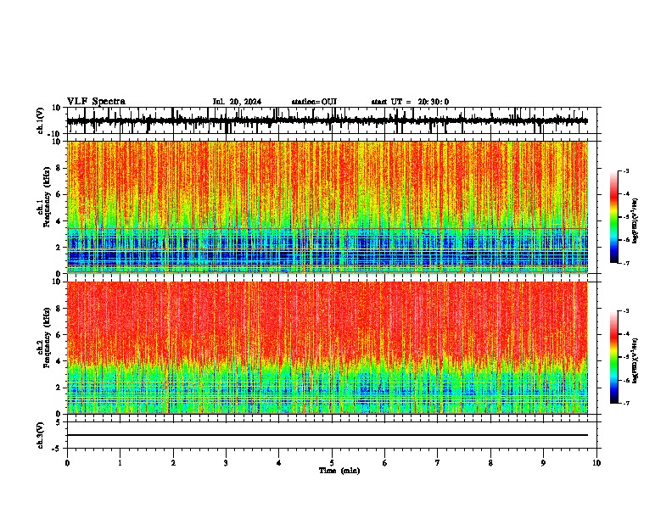Screen dimensions: 672x519
Task: Click time axis tick label '9'
Action: (x=543, y=463)
